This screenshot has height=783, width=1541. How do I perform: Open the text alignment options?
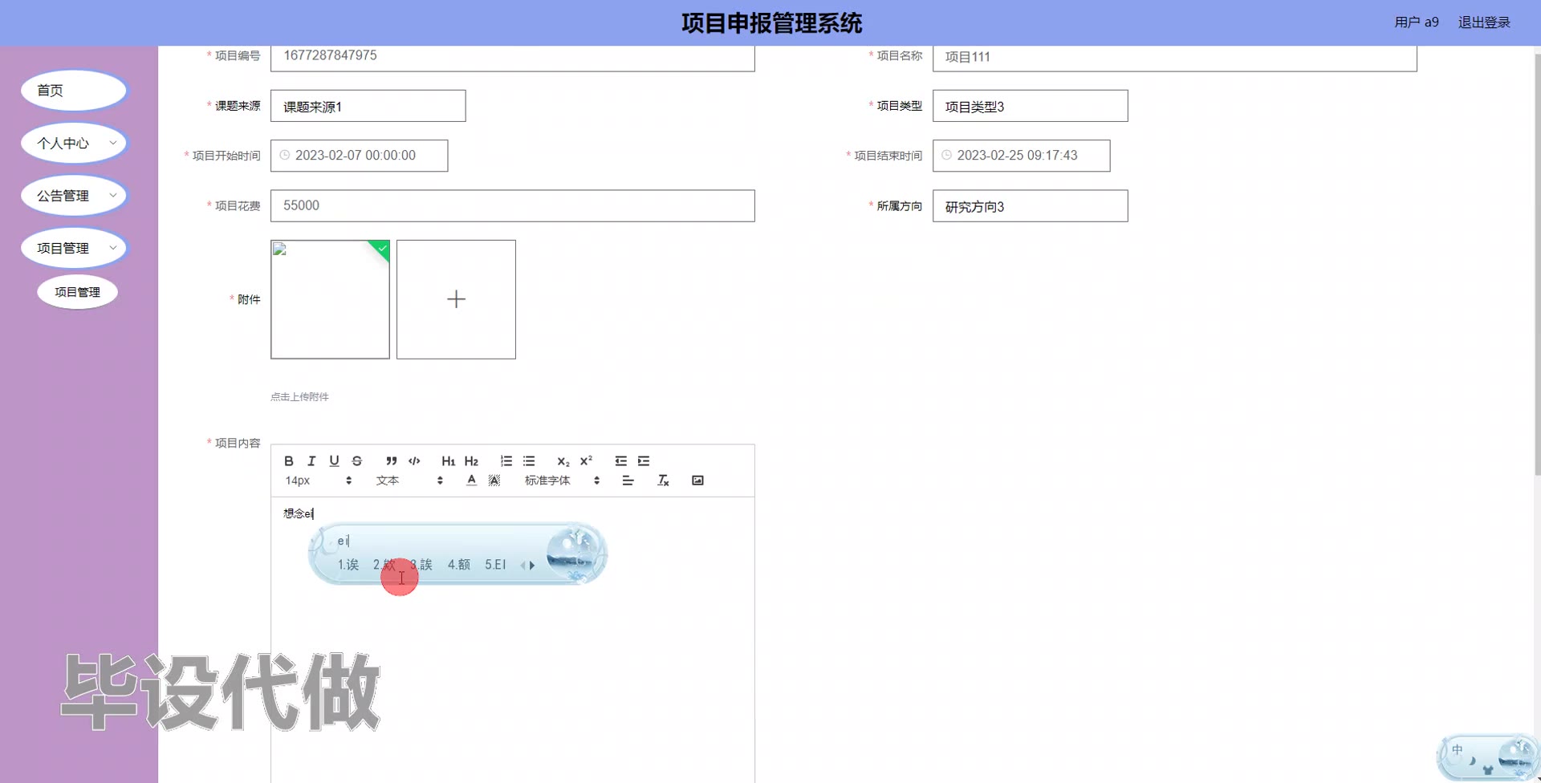point(628,481)
